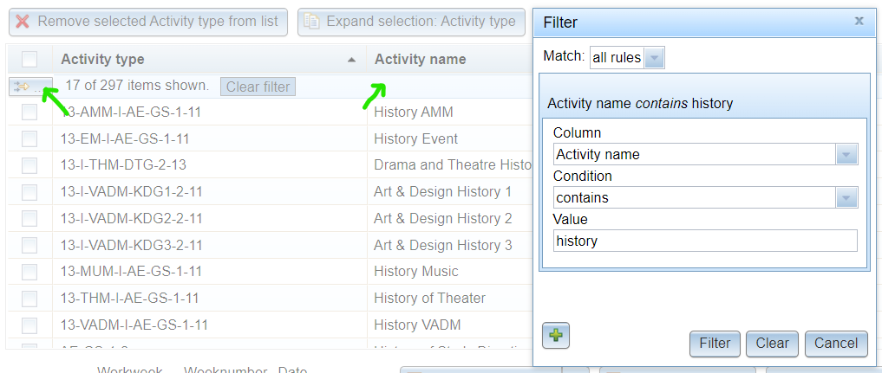Check the box for 13-VADM-I-AE-GS-1-11
The height and width of the screenshot is (373, 882).
coord(29,325)
